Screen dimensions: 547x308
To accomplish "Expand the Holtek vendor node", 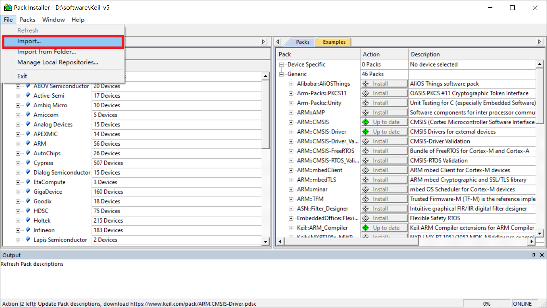I will coord(18,221).
